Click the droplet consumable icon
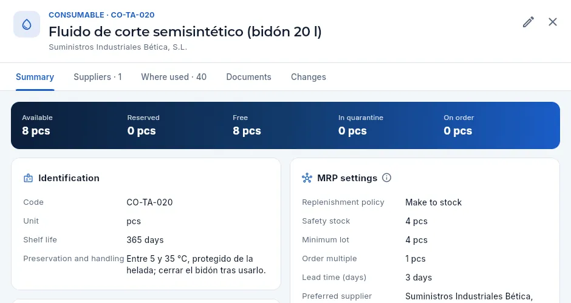The width and height of the screenshot is (571, 303). pos(27,24)
